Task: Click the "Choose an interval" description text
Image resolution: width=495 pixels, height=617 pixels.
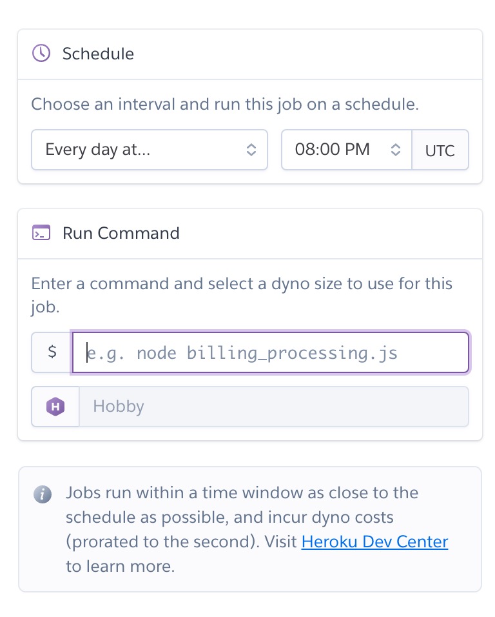Action: pyautogui.click(x=225, y=105)
